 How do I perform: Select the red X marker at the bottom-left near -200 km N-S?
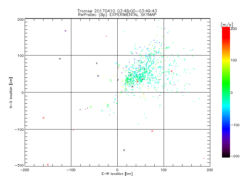coord(48,165)
